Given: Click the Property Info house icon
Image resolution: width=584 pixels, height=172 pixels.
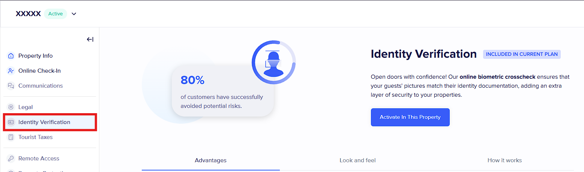Looking at the screenshot, I should [11, 56].
